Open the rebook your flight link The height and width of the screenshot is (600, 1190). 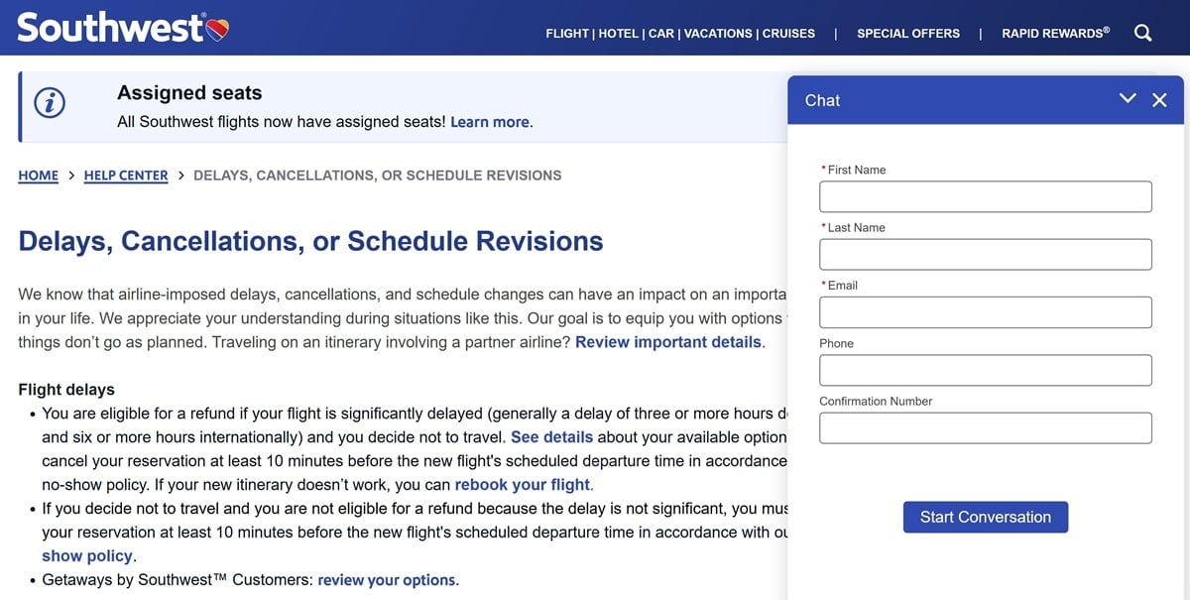[x=523, y=485]
